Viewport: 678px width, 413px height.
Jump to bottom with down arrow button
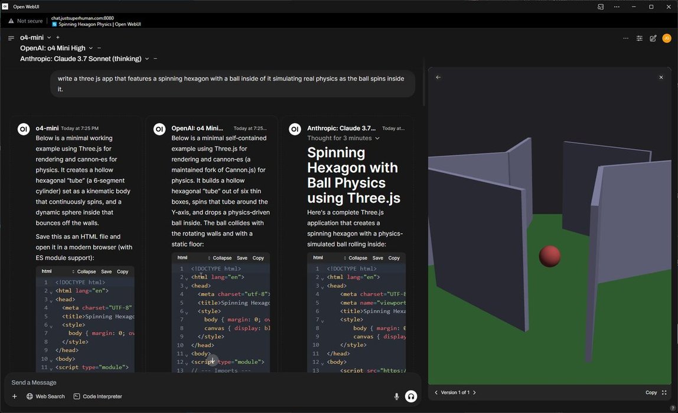point(212,360)
